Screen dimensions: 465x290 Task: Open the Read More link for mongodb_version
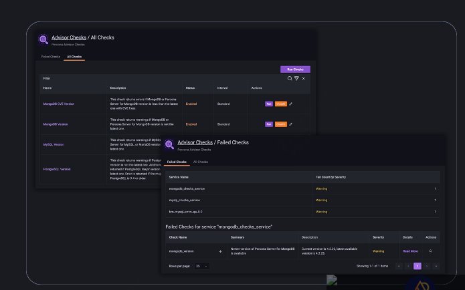(410, 251)
